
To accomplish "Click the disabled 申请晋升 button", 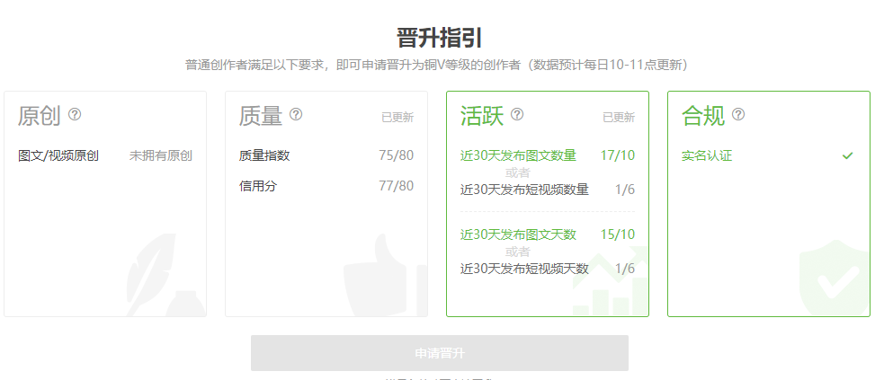I will tap(439, 353).
